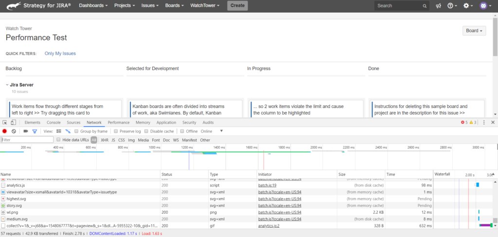Click the yellow warnings count indicator
The height and width of the screenshot is (237, 498).
pyautogui.click(x=473, y=122)
